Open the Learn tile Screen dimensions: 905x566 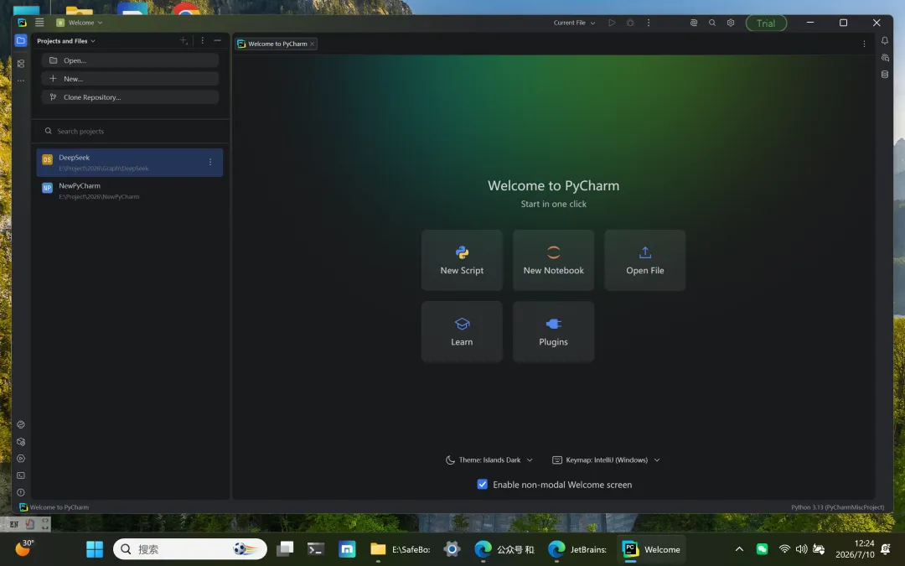[462, 331]
